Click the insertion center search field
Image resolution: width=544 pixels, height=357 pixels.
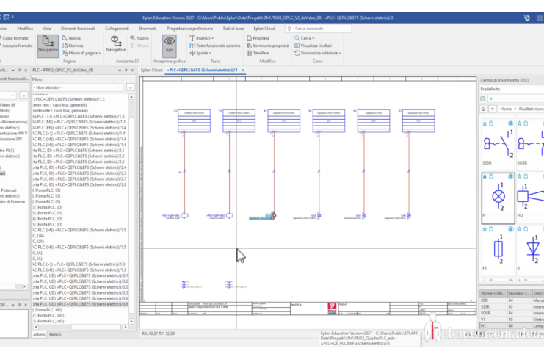[515, 98]
